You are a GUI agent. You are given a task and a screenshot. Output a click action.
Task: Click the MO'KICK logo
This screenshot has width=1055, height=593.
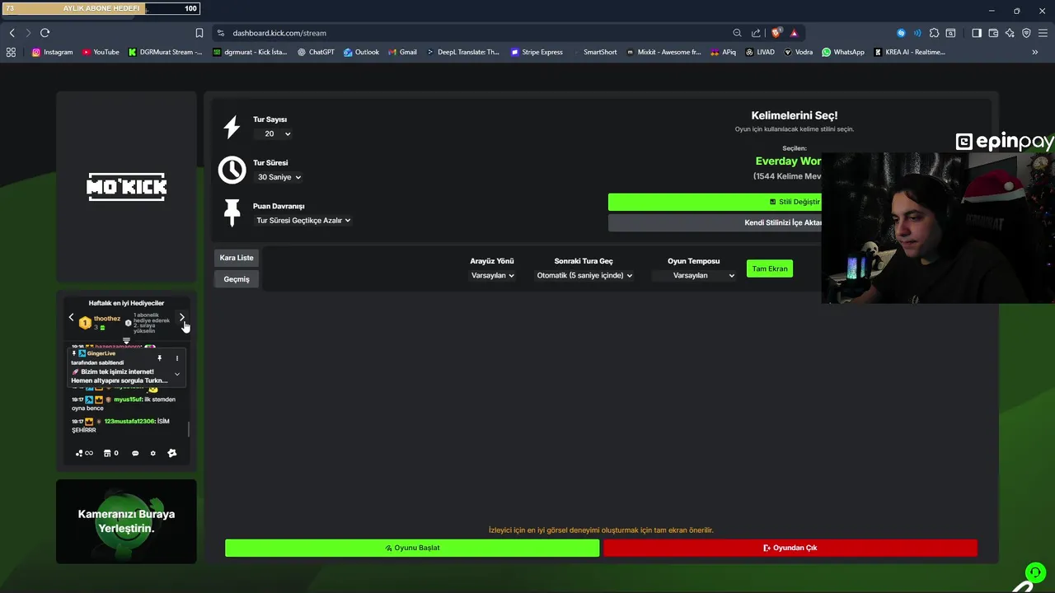click(x=126, y=187)
